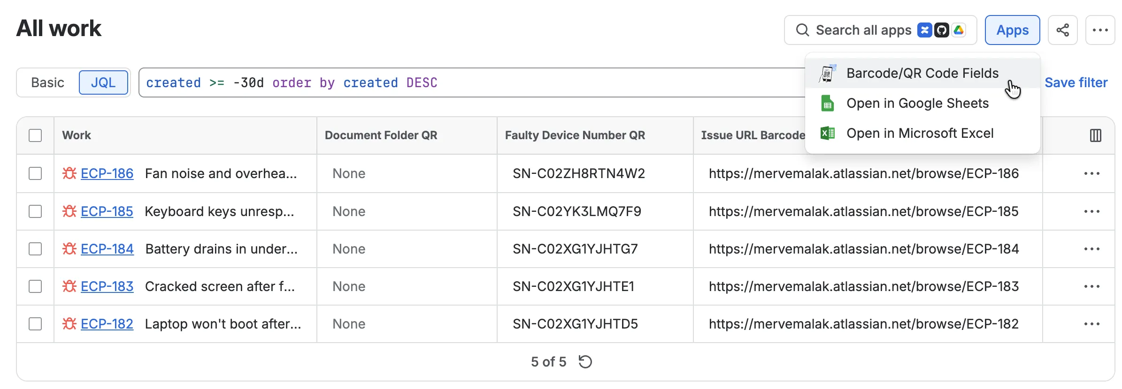The width and height of the screenshot is (1122, 389).
Task: Click the search magnifier icon
Action: [802, 30]
